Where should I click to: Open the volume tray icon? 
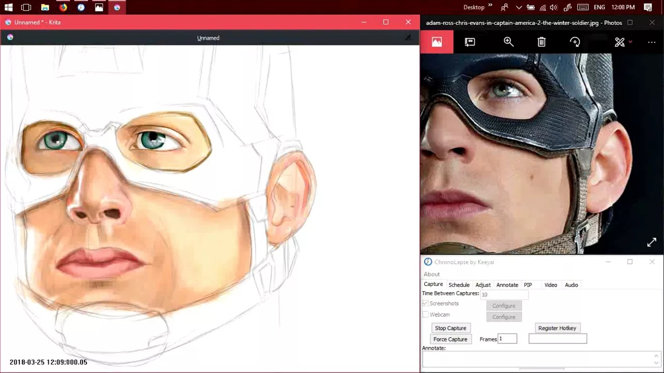click(554, 7)
